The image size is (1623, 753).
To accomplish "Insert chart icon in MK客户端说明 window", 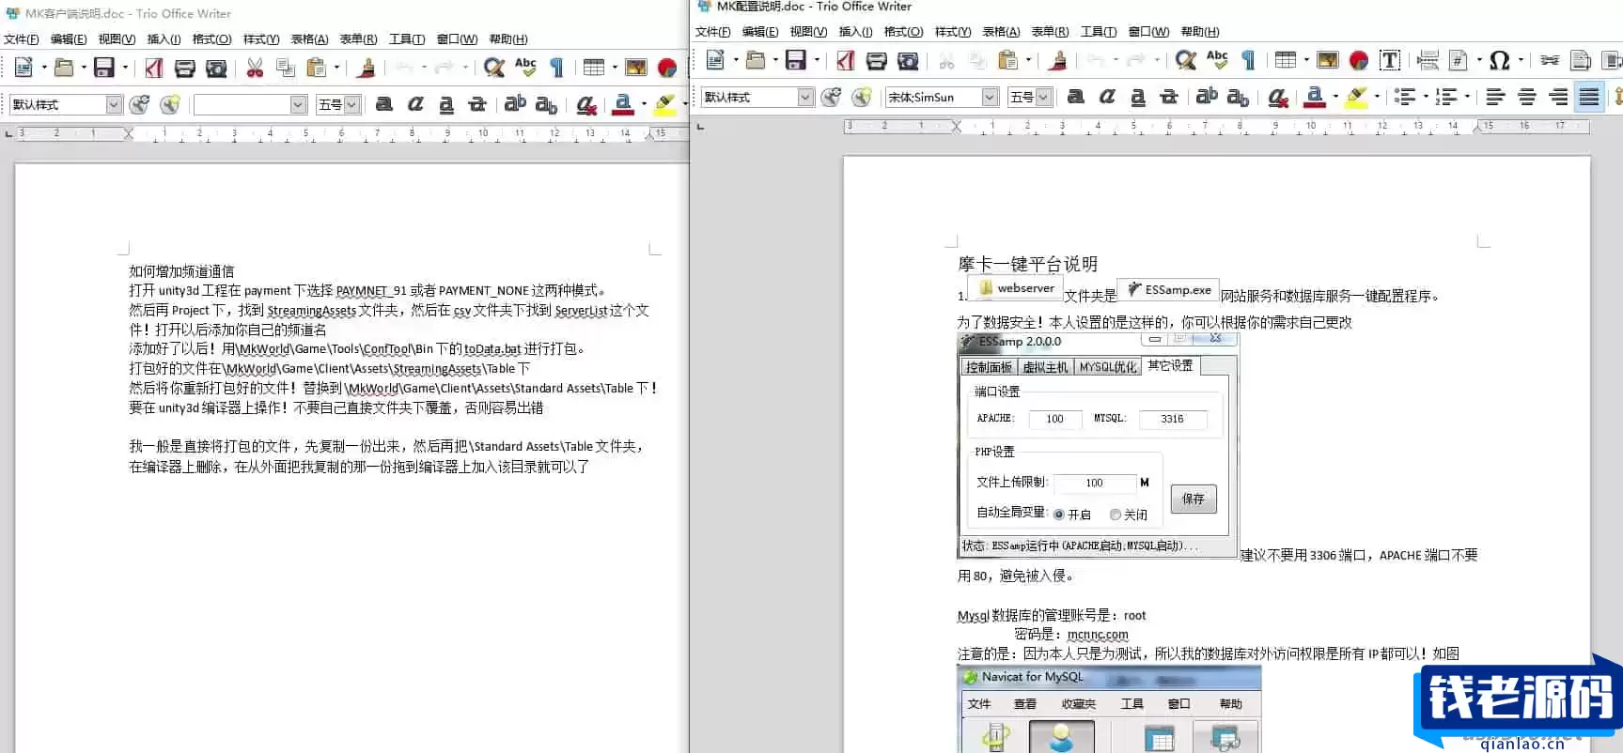I will tap(667, 68).
